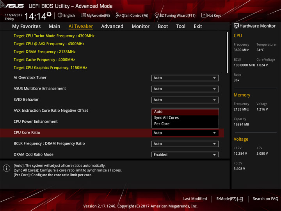Click Hot Keys button
This screenshot has width=281, height=211.
pos(211,15)
